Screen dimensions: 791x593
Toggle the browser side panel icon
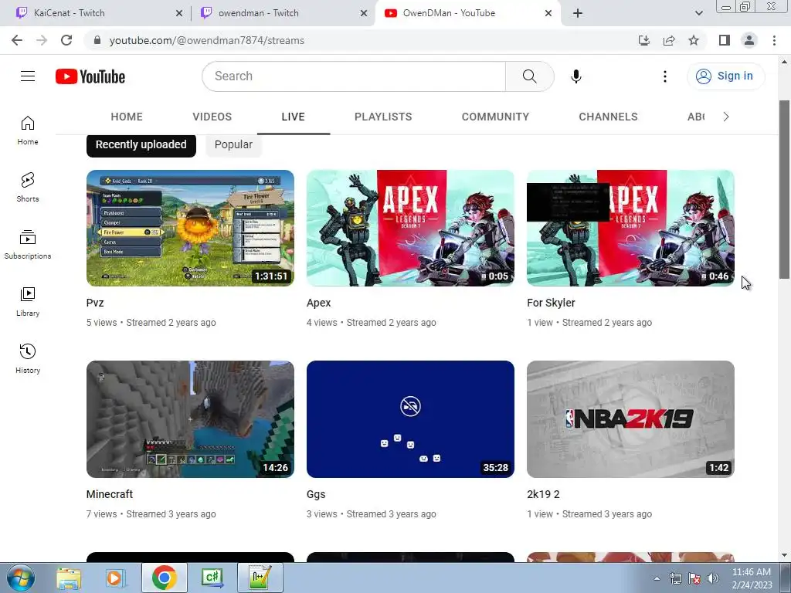pyautogui.click(x=725, y=40)
